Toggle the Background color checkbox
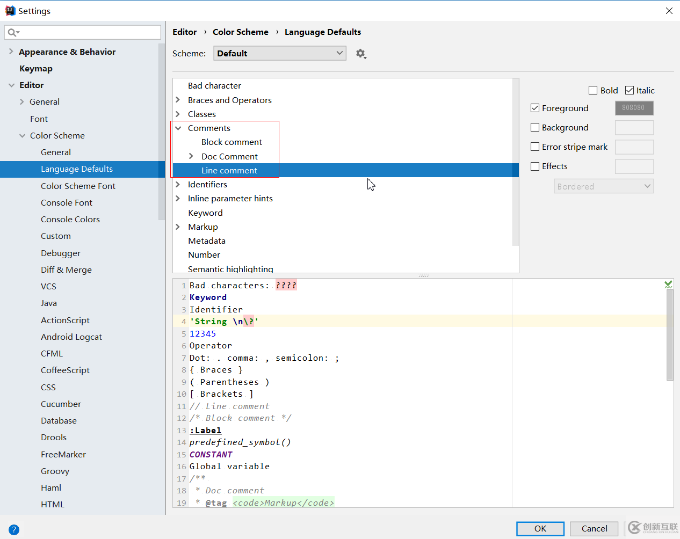 pyautogui.click(x=535, y=127)
